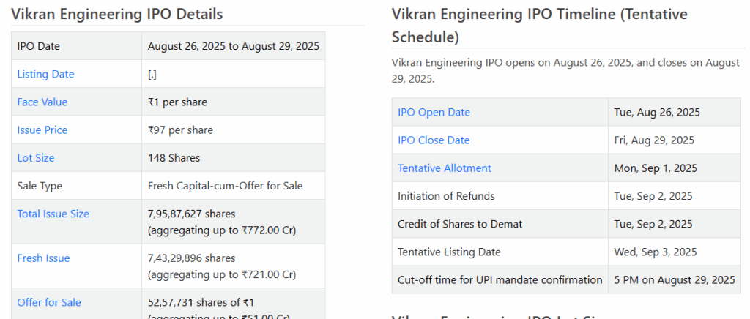
Task: Click the Face Value link
Action: 42,102
